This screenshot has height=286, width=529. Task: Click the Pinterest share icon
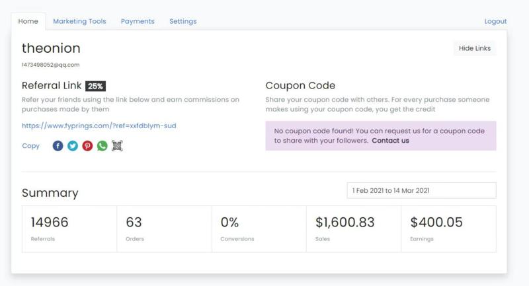87,146
